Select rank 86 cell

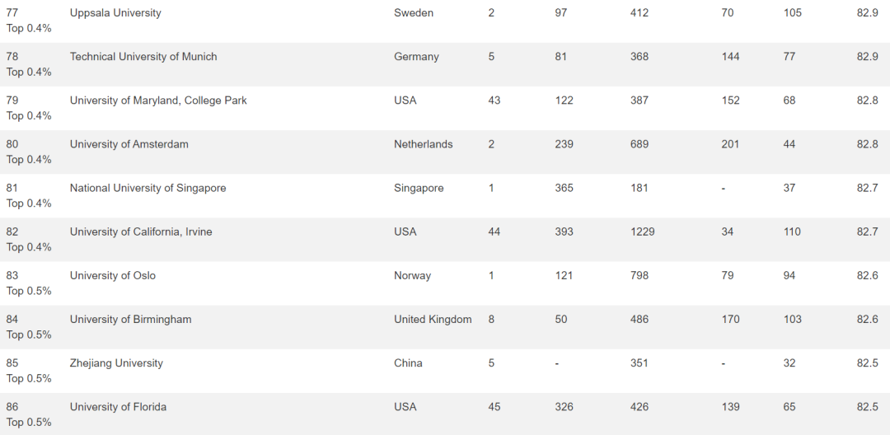[12, 407]
